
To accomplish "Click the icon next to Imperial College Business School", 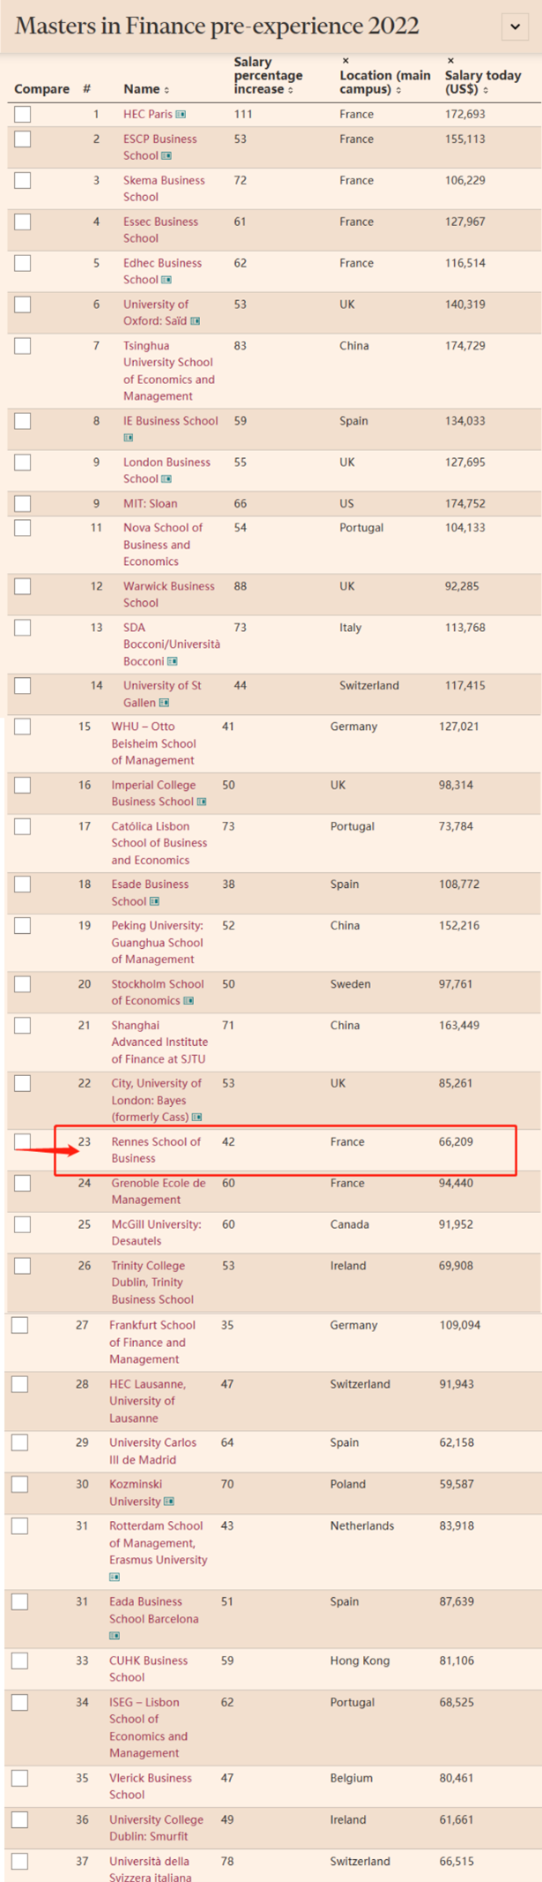I will point(202,802).
